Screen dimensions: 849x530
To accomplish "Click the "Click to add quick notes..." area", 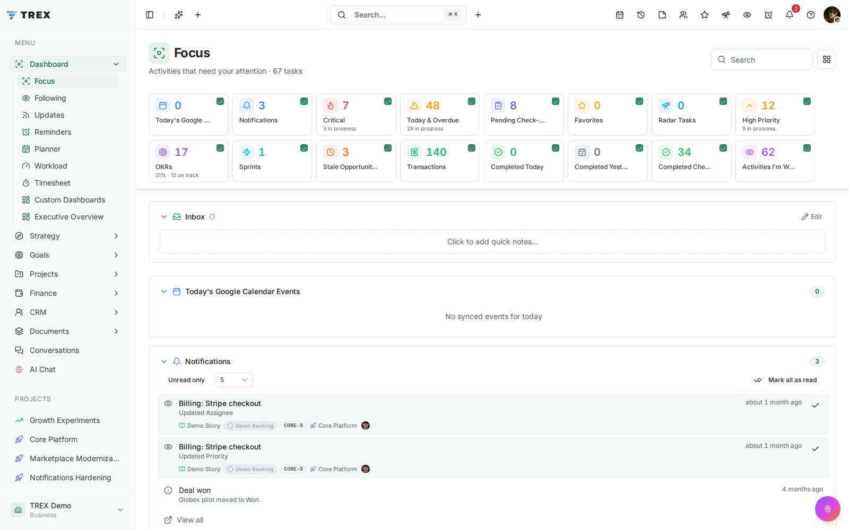I will [492, 242].
